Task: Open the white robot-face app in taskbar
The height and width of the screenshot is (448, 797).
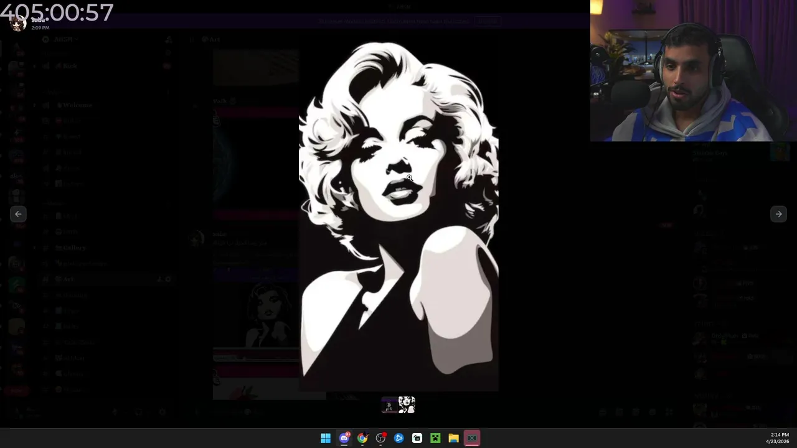Action: coord(417,439)
